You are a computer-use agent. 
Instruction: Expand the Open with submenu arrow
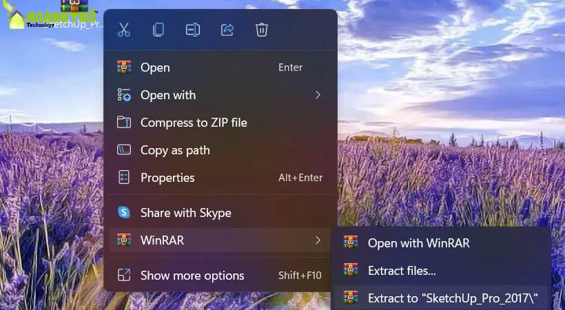pos(318,95)
